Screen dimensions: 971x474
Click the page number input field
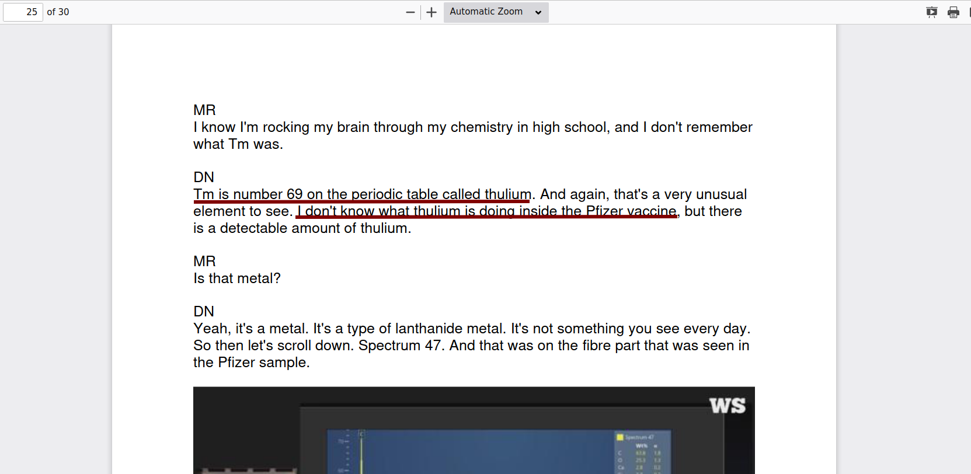23,12
